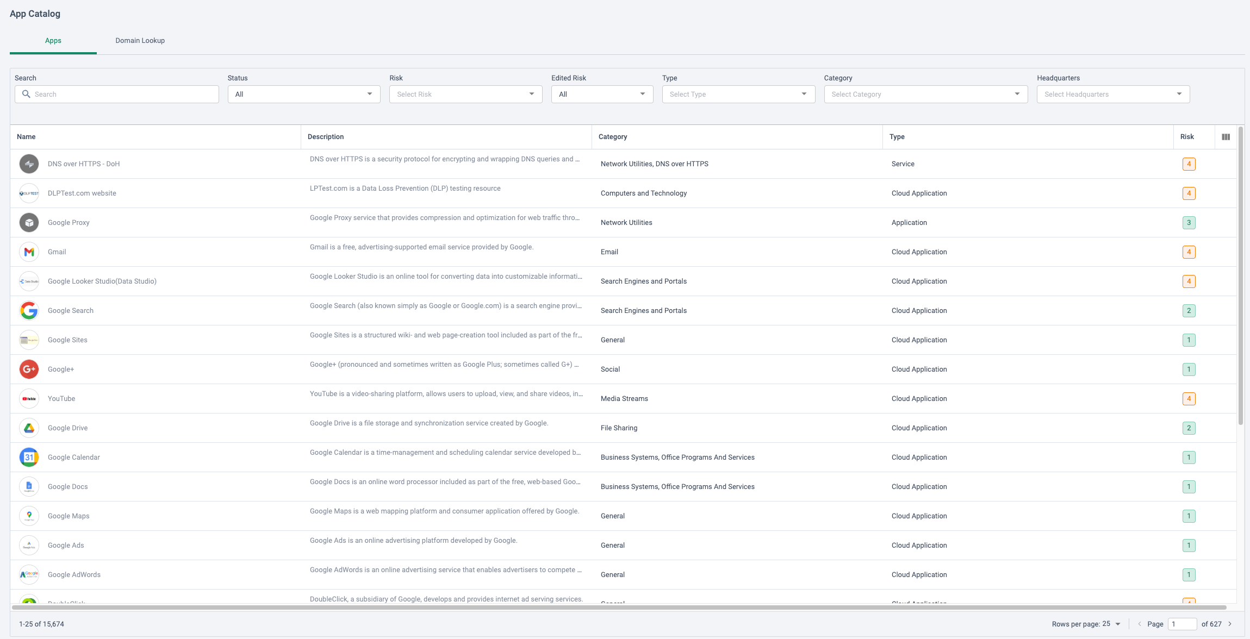Click the Search input field
This screenshot has width=1250, height=639.
pyautogui.click(x=117, y=94)
